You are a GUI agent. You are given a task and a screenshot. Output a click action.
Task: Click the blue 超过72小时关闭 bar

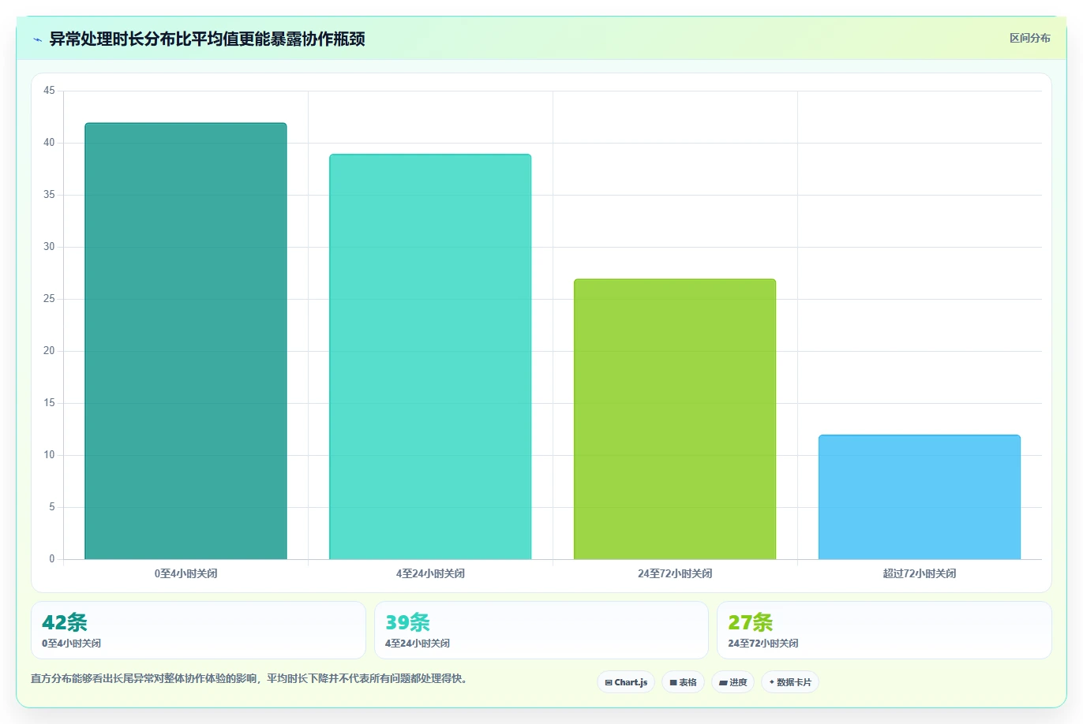coord(920,497)
